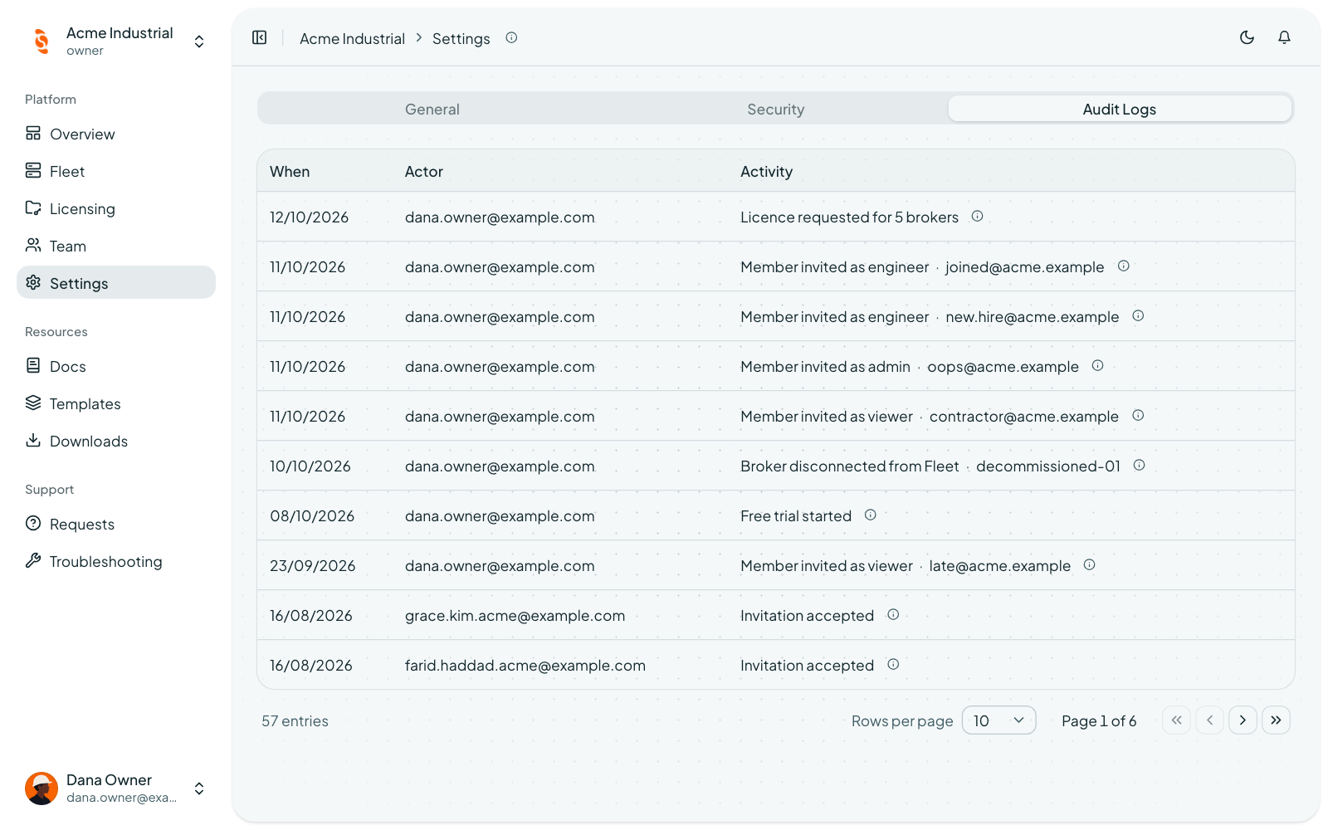
Task: Open info icon for new.hire@acme.example row
Action: pyautogui.click(x=1139, y=315)
